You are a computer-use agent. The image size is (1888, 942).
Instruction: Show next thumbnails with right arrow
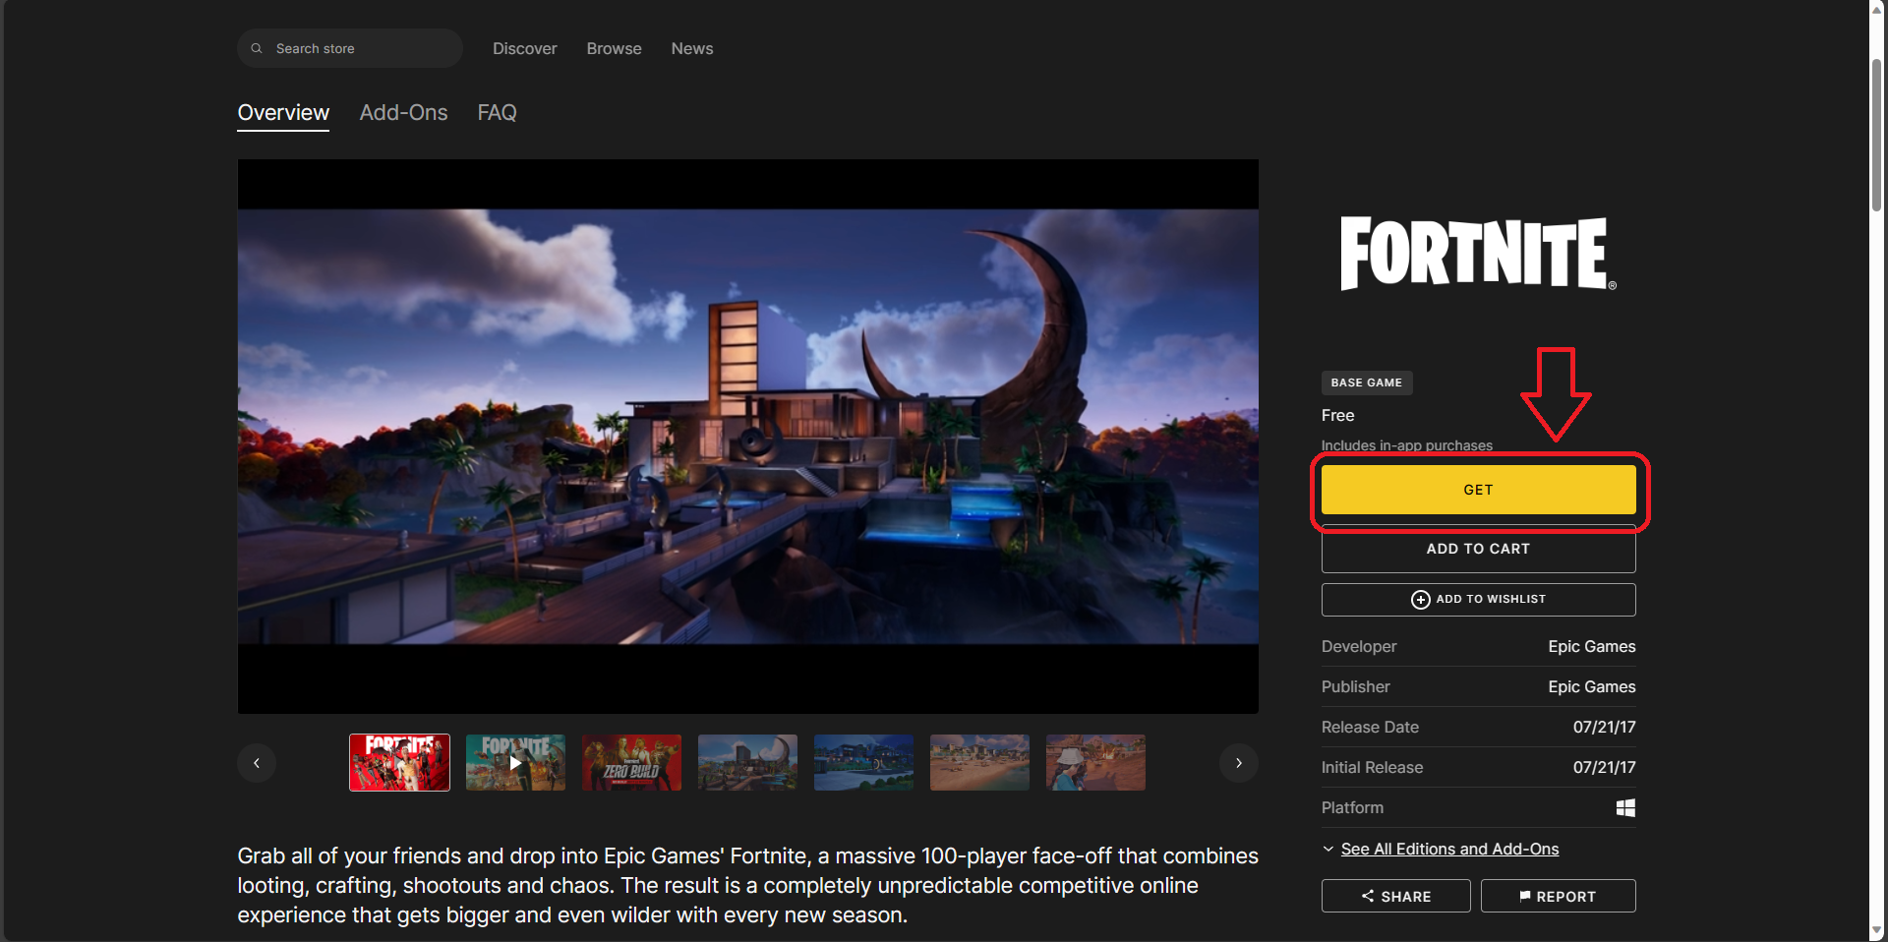pyautogui.click(x=1238, y=763)
